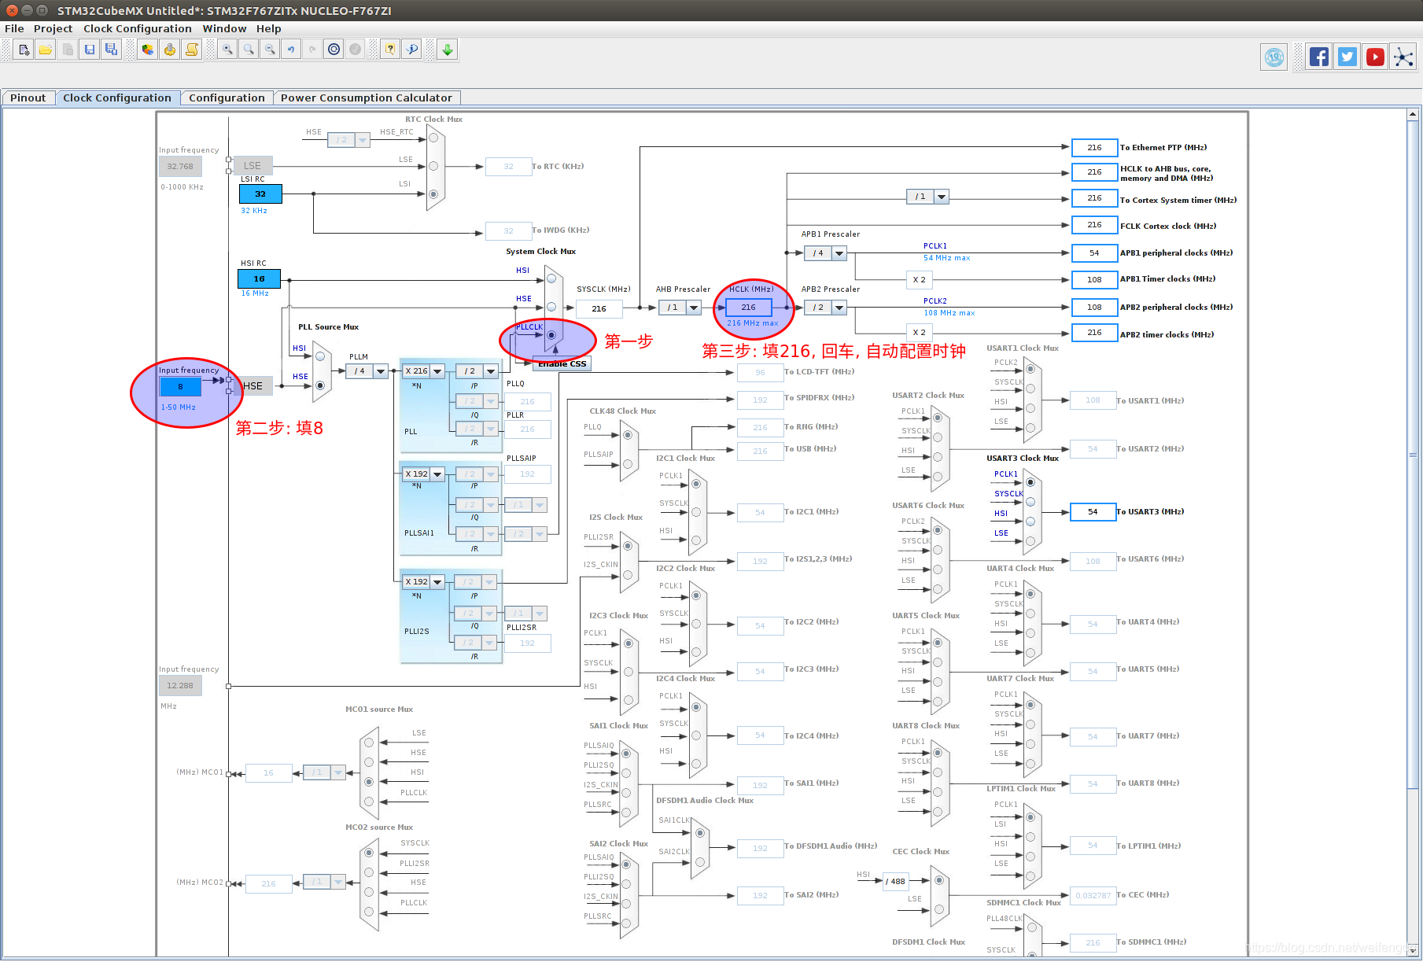Open the Window menu

click(224, 28)
